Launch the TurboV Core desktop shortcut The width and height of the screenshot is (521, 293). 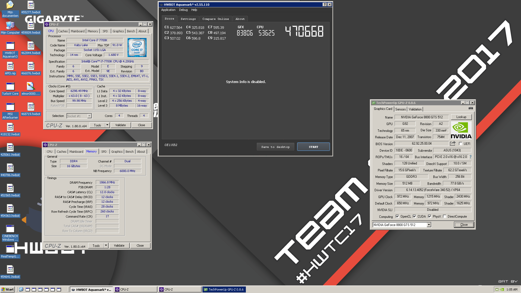coord(10,89)
